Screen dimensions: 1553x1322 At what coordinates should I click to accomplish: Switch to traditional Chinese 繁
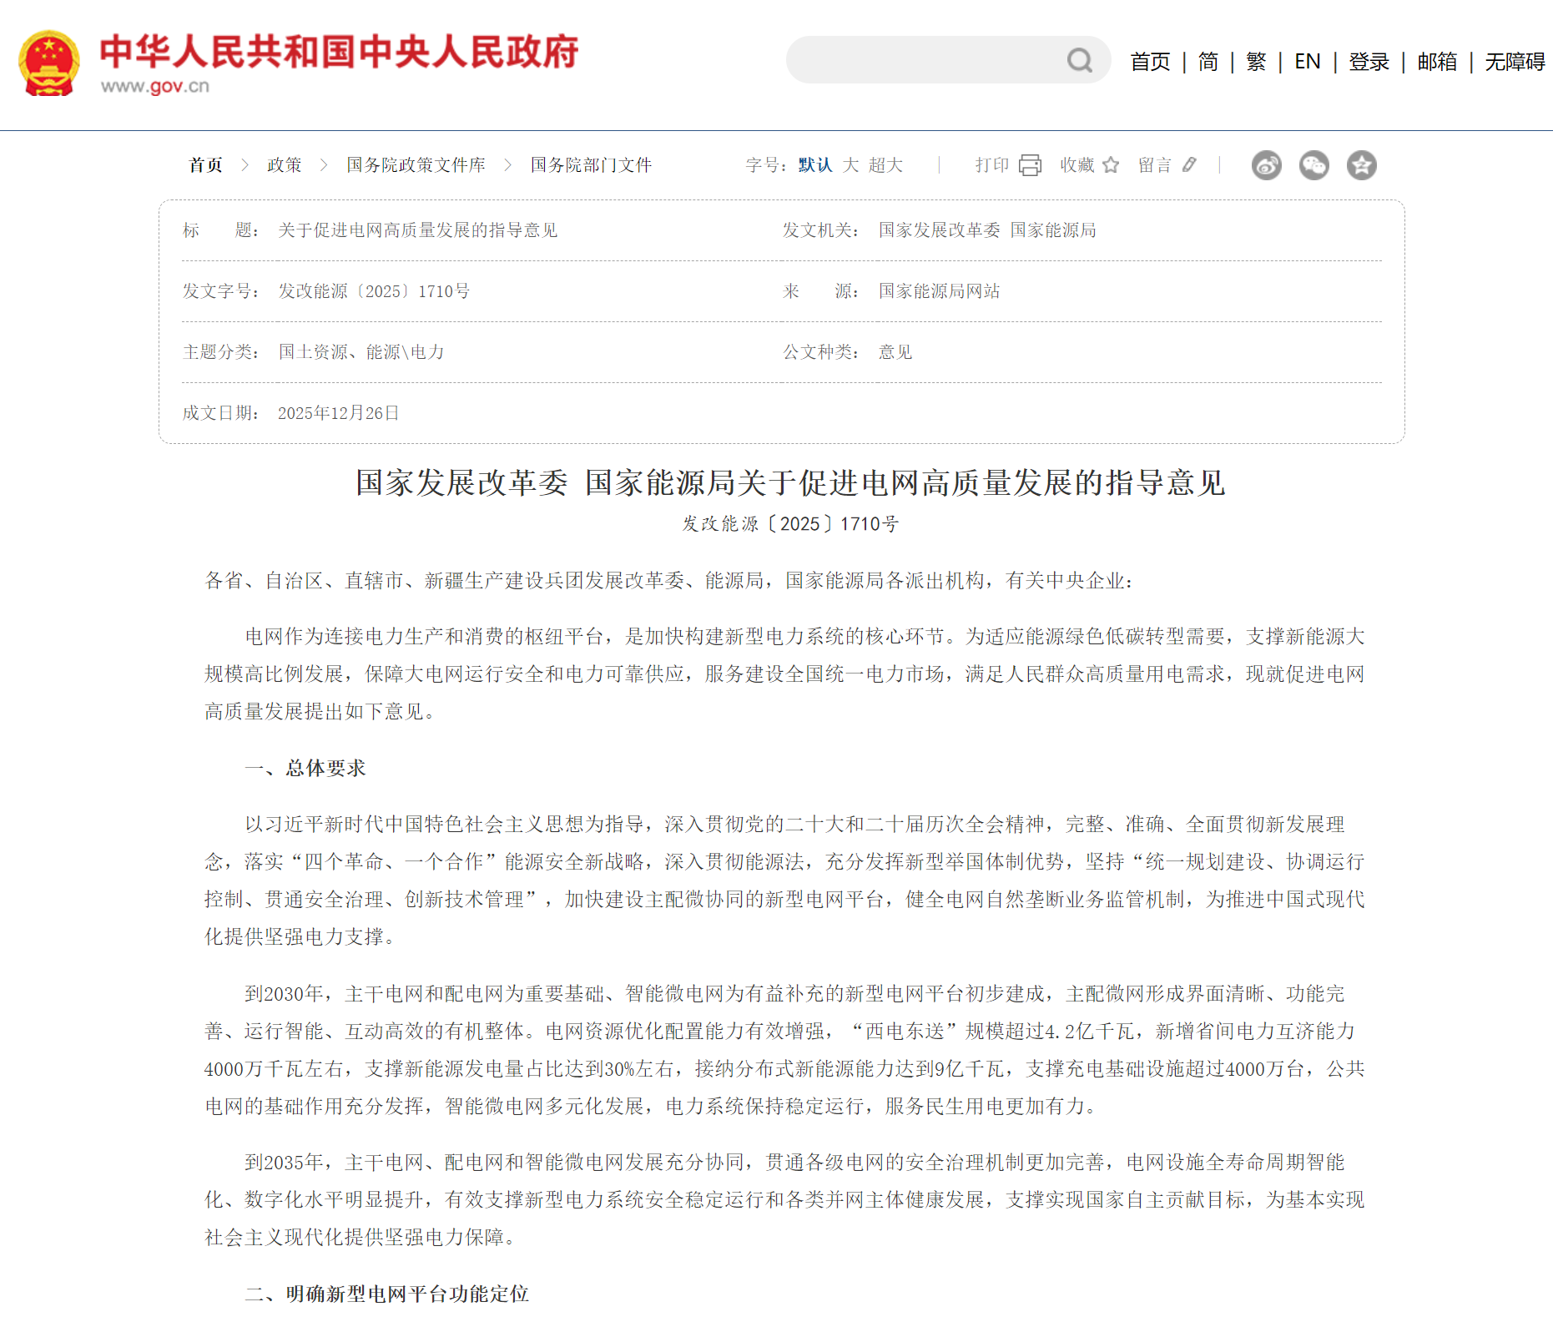point(1255,62)
